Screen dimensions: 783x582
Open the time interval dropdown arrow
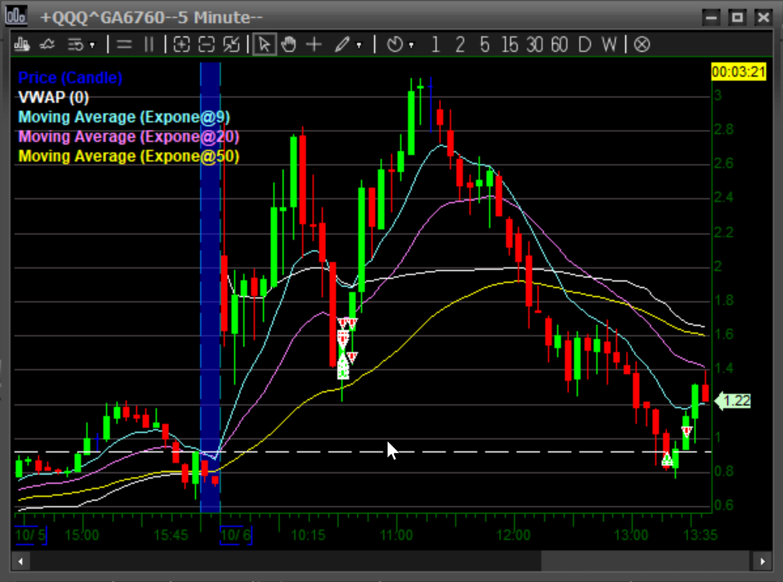[412, 45]
